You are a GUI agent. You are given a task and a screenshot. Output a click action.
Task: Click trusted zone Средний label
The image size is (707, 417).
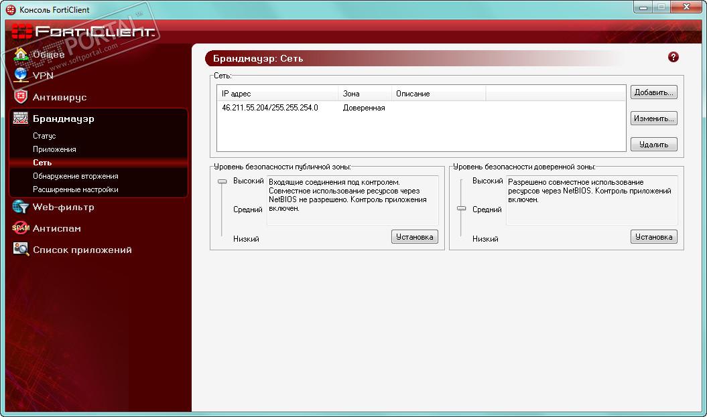(x=487, y=210)
